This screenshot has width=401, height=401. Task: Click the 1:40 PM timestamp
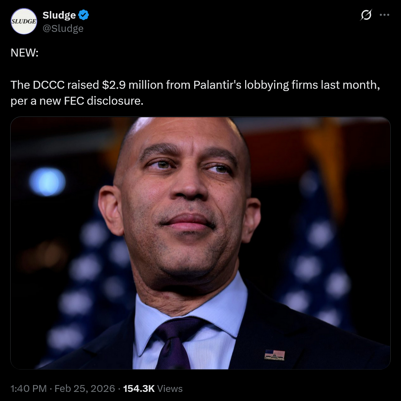(29, 388)
